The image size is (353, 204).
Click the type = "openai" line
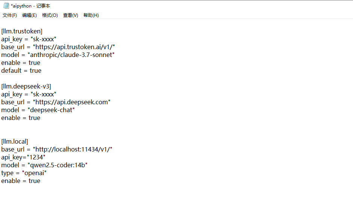24,173
